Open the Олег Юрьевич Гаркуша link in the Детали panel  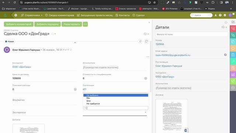point(169,66)
